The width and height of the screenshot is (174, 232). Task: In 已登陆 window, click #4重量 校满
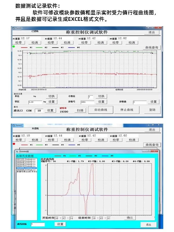coord(132,43)
